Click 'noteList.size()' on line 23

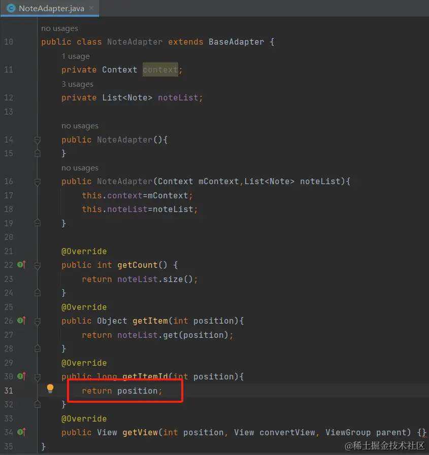coord(155,279)
